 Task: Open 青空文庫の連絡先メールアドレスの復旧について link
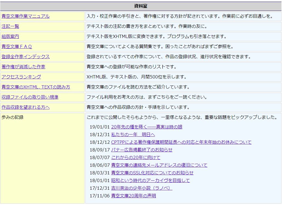159,165
